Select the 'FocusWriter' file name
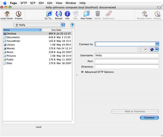Viewport: 163px width, 137px height. [x=14, y=41]
